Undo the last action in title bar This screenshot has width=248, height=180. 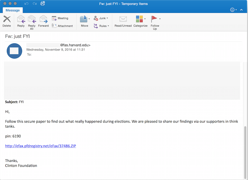tap(26, 3)
